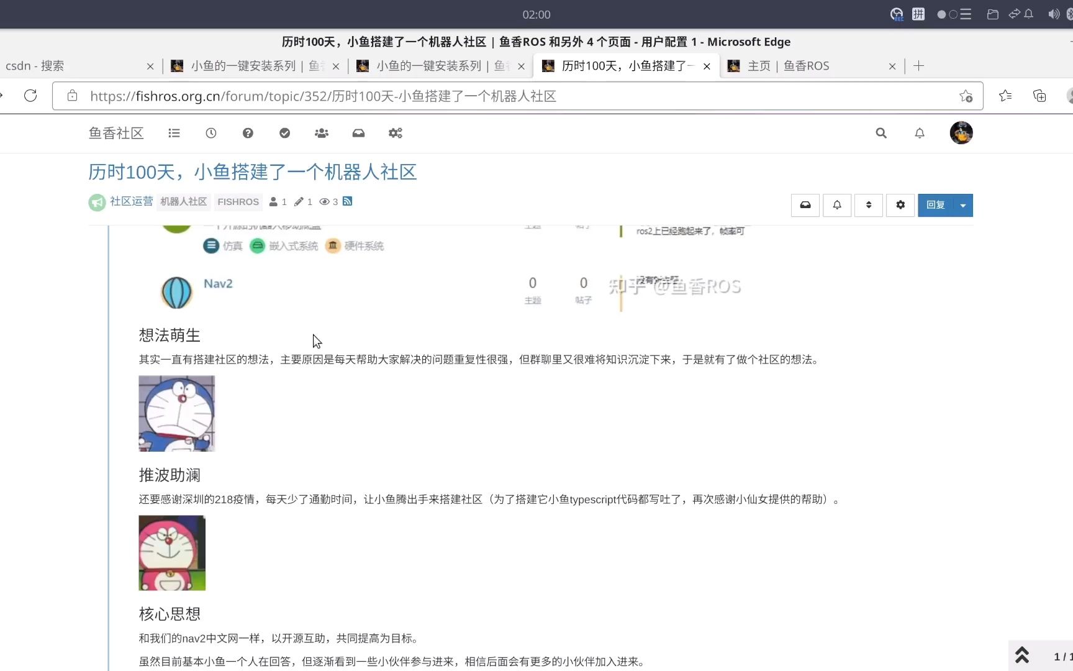The width and height of the screenshot is (1073, 671).
Task: Open the 社区运营 category link
Action: click(x=132, y=201)
